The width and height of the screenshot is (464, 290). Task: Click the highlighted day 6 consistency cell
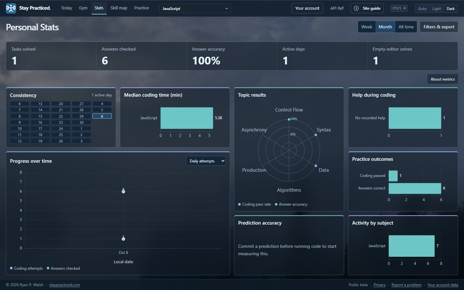102,116
